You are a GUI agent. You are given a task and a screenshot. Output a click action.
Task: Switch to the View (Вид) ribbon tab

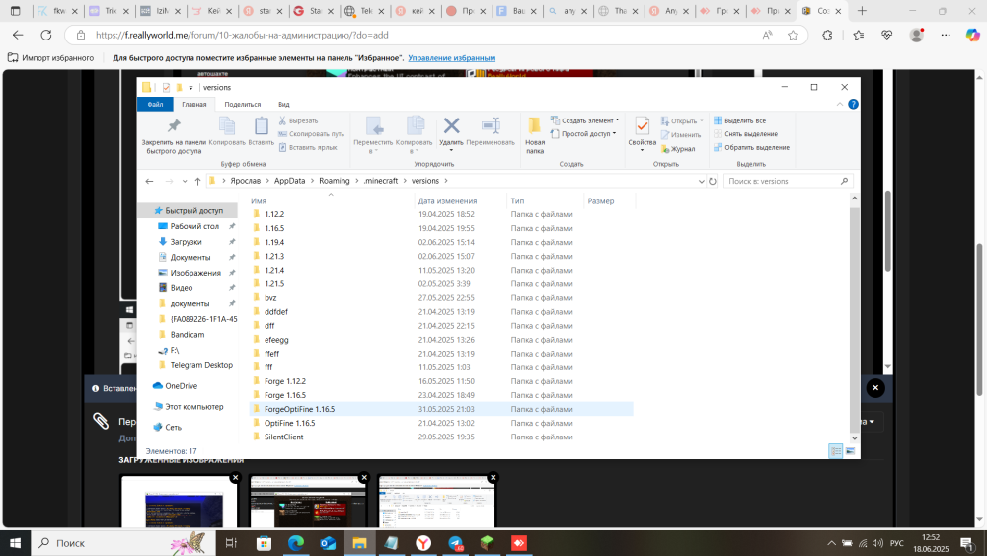click(284, 104)
